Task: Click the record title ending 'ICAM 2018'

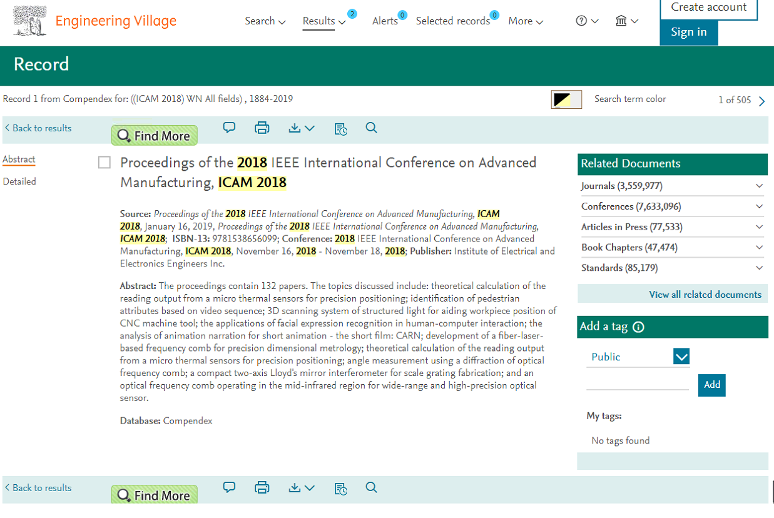Action: point(328,173)
